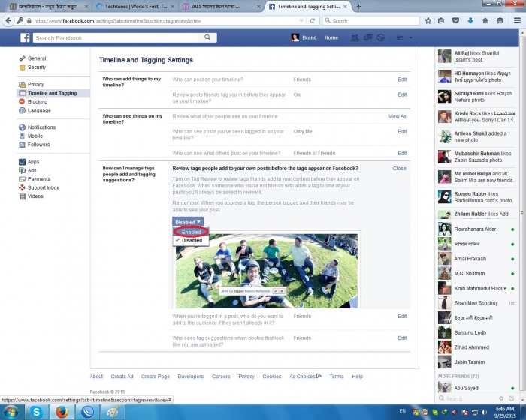Viewport: 526px width, 420px height.
Task: Open Skype from taskbar
Action: pos(36,412)
